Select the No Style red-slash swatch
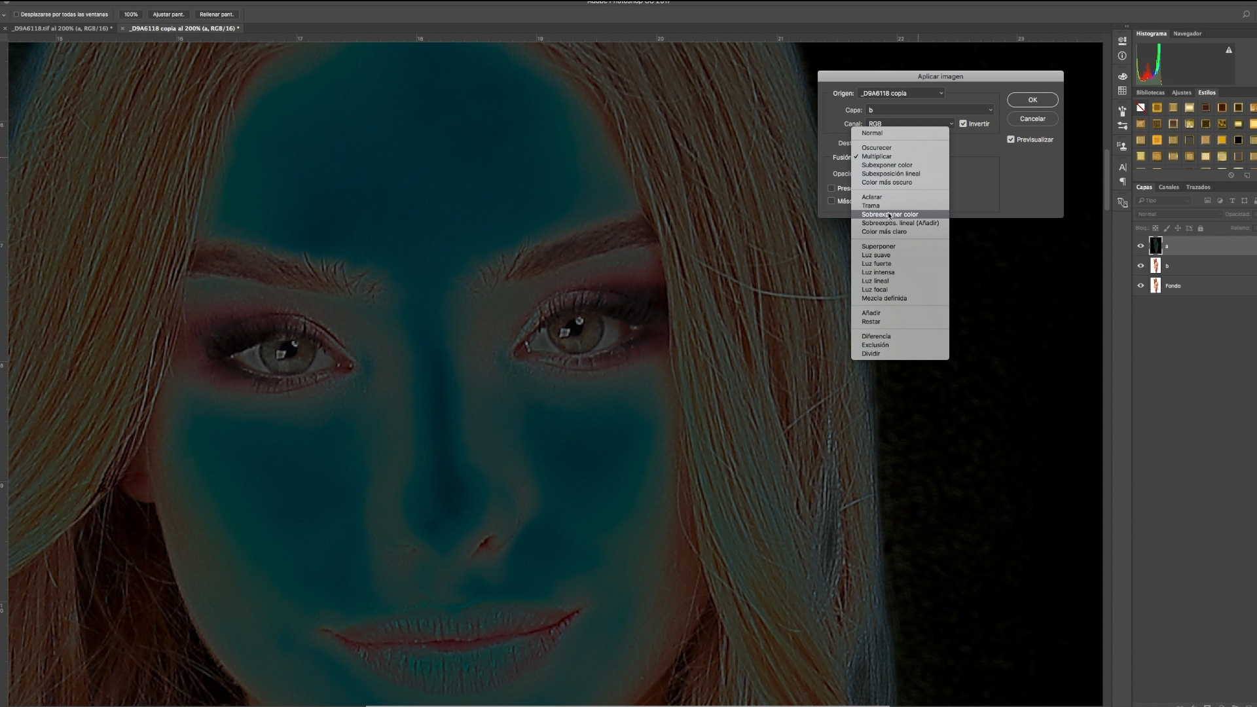The image size is (1257, 707). [1140, 107]
